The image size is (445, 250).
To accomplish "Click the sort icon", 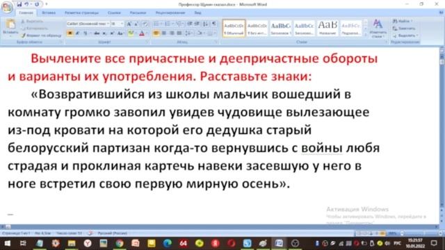I will coord(206,24).
